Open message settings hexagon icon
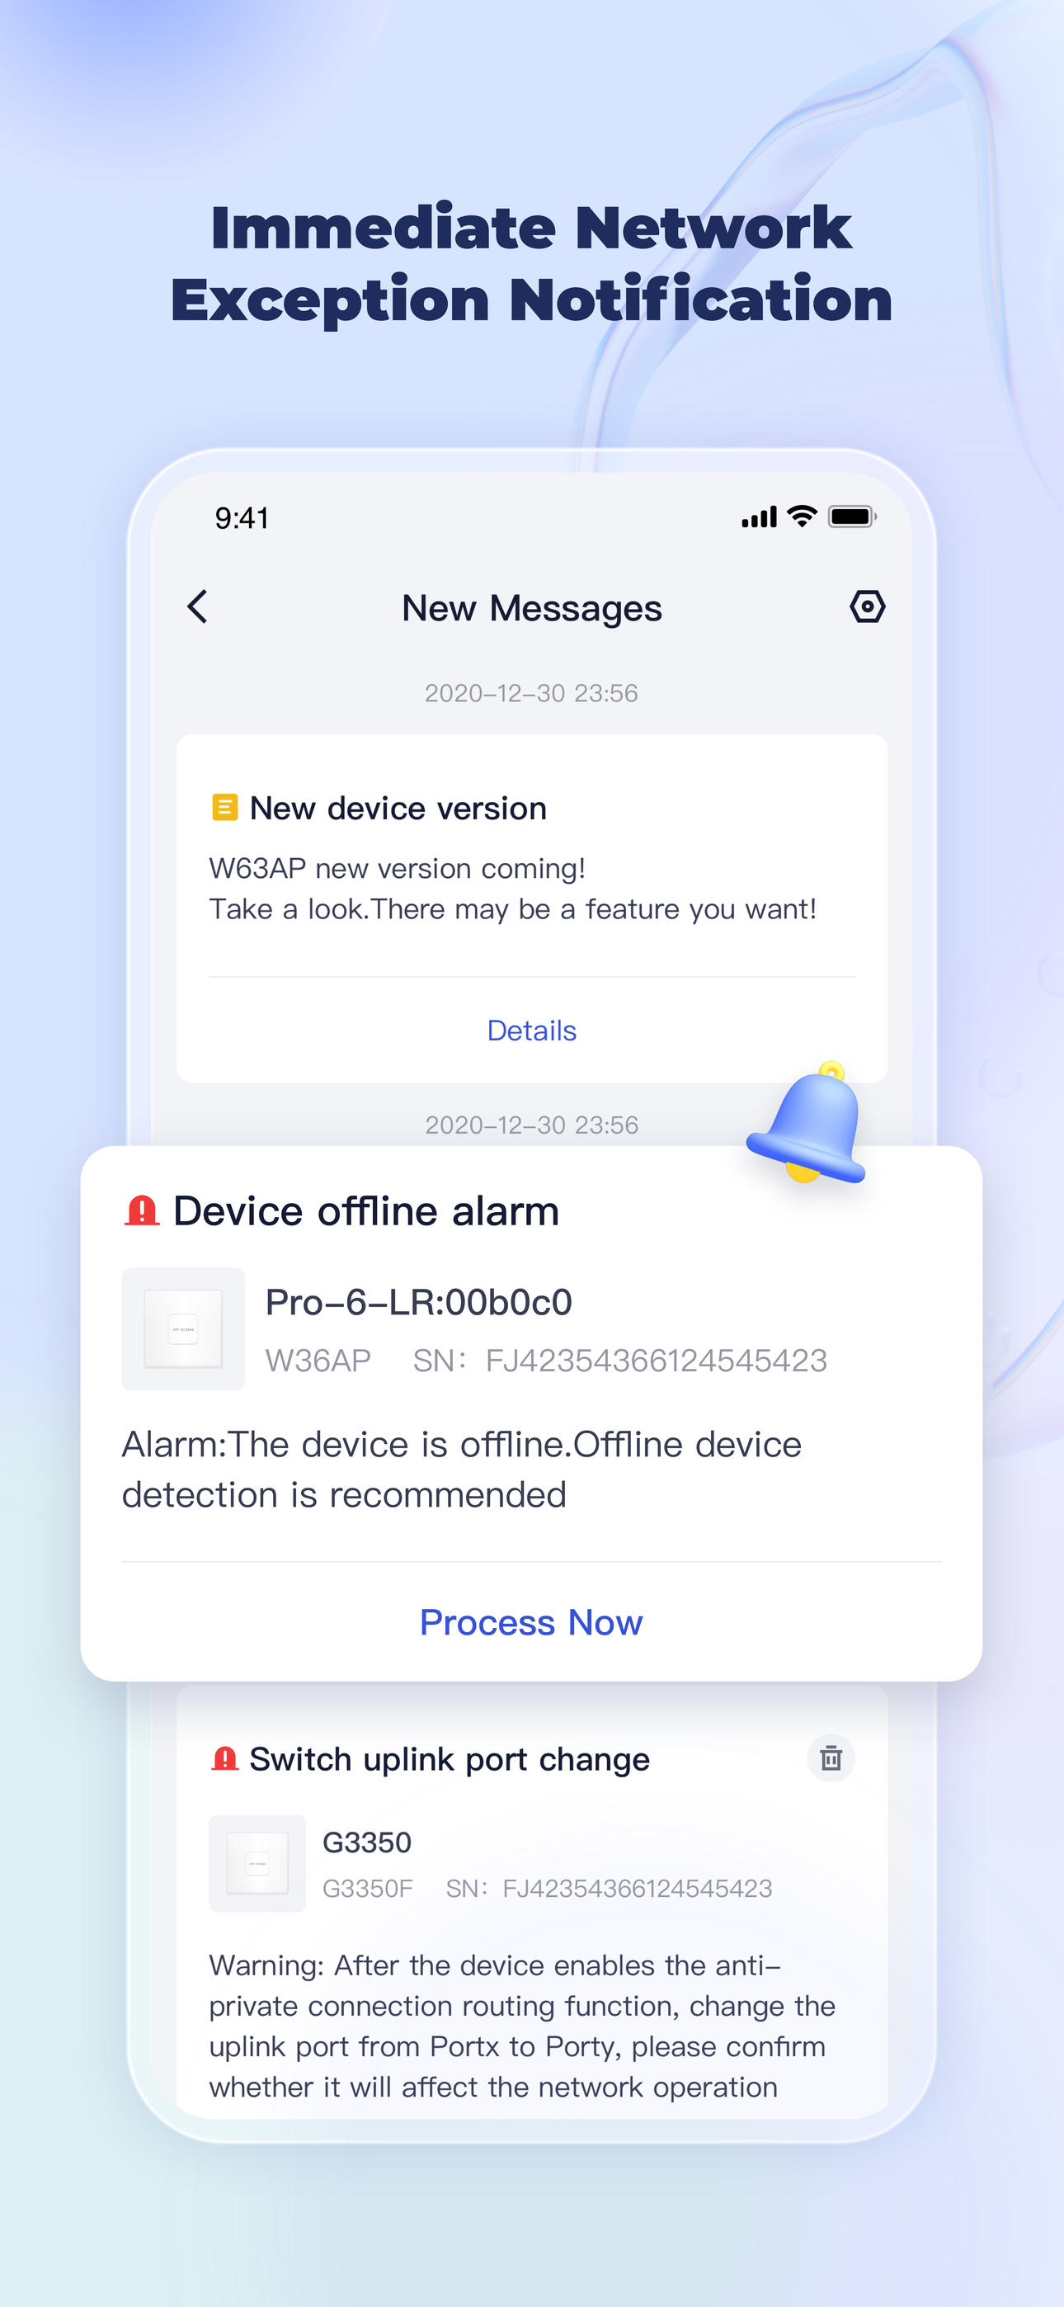The height and width of the screenshot is (2307, 1064). coord(867,607)
